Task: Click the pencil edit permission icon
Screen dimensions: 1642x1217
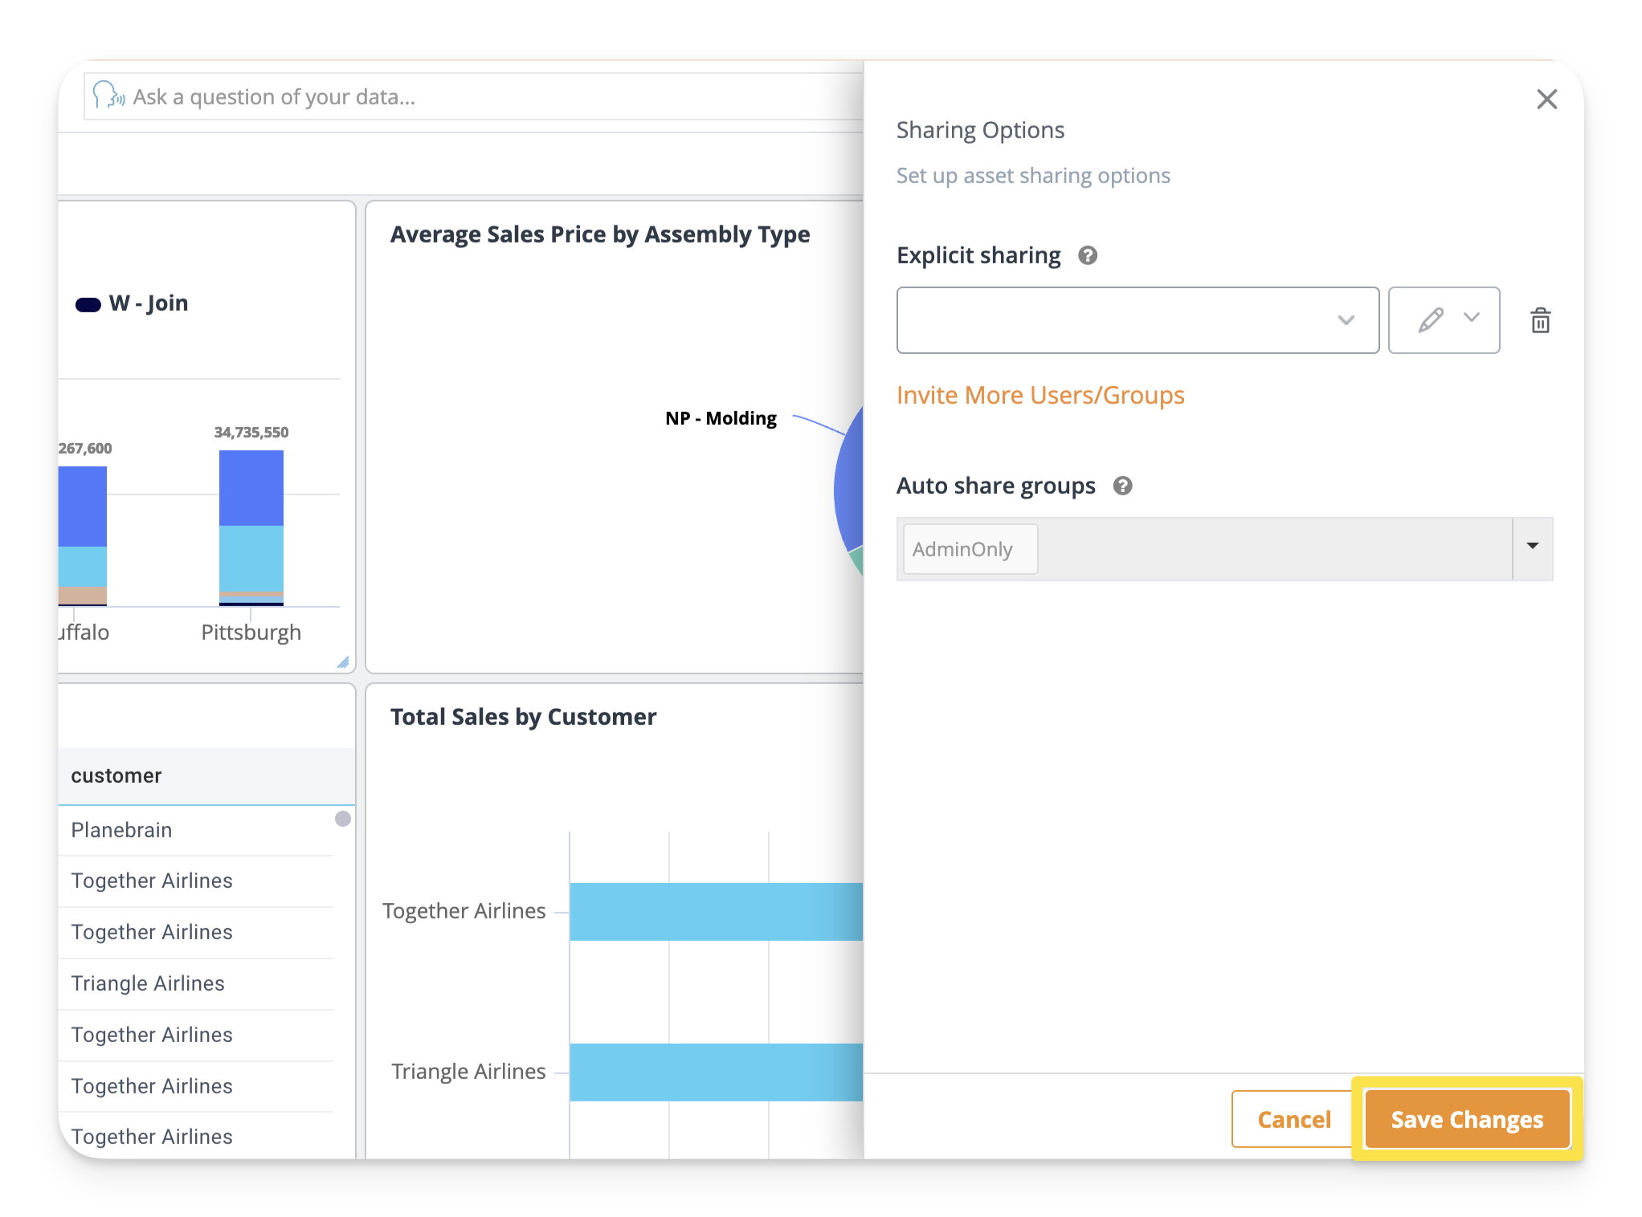Action: click(1430, 320)
